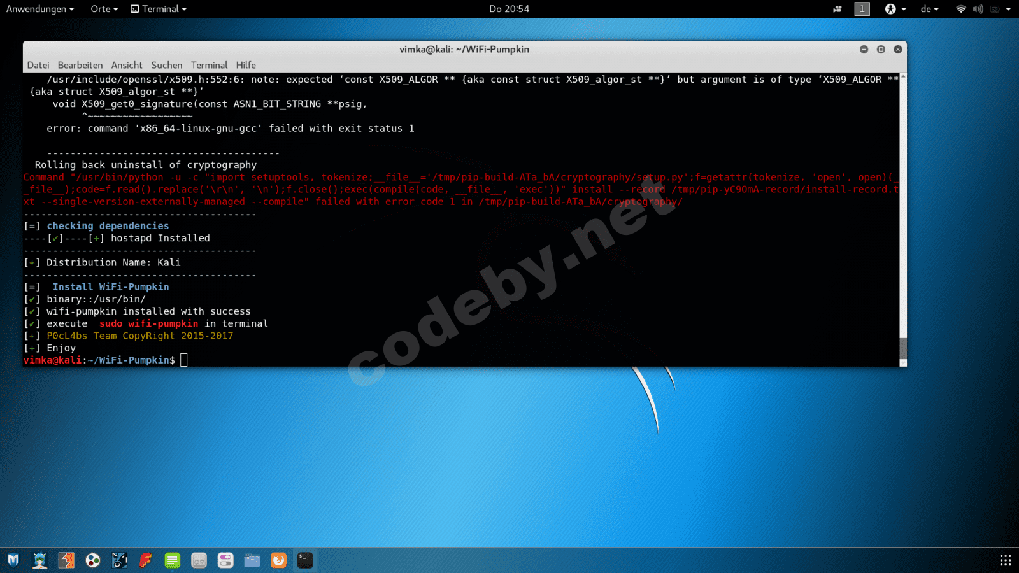Screen dimensions: 1019x573
Task: Minimize the terminal window
Action: 864,49
